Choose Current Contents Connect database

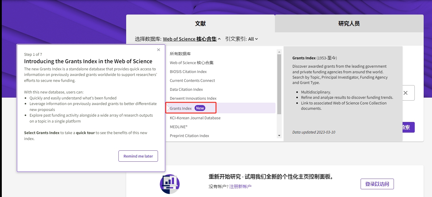tap(192, 80)
